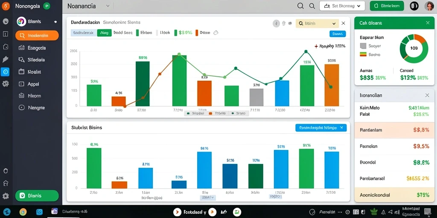Toggle the green Hirae series legend box
Viewport: 437px width, 218px height.
(x=137, y=33)
